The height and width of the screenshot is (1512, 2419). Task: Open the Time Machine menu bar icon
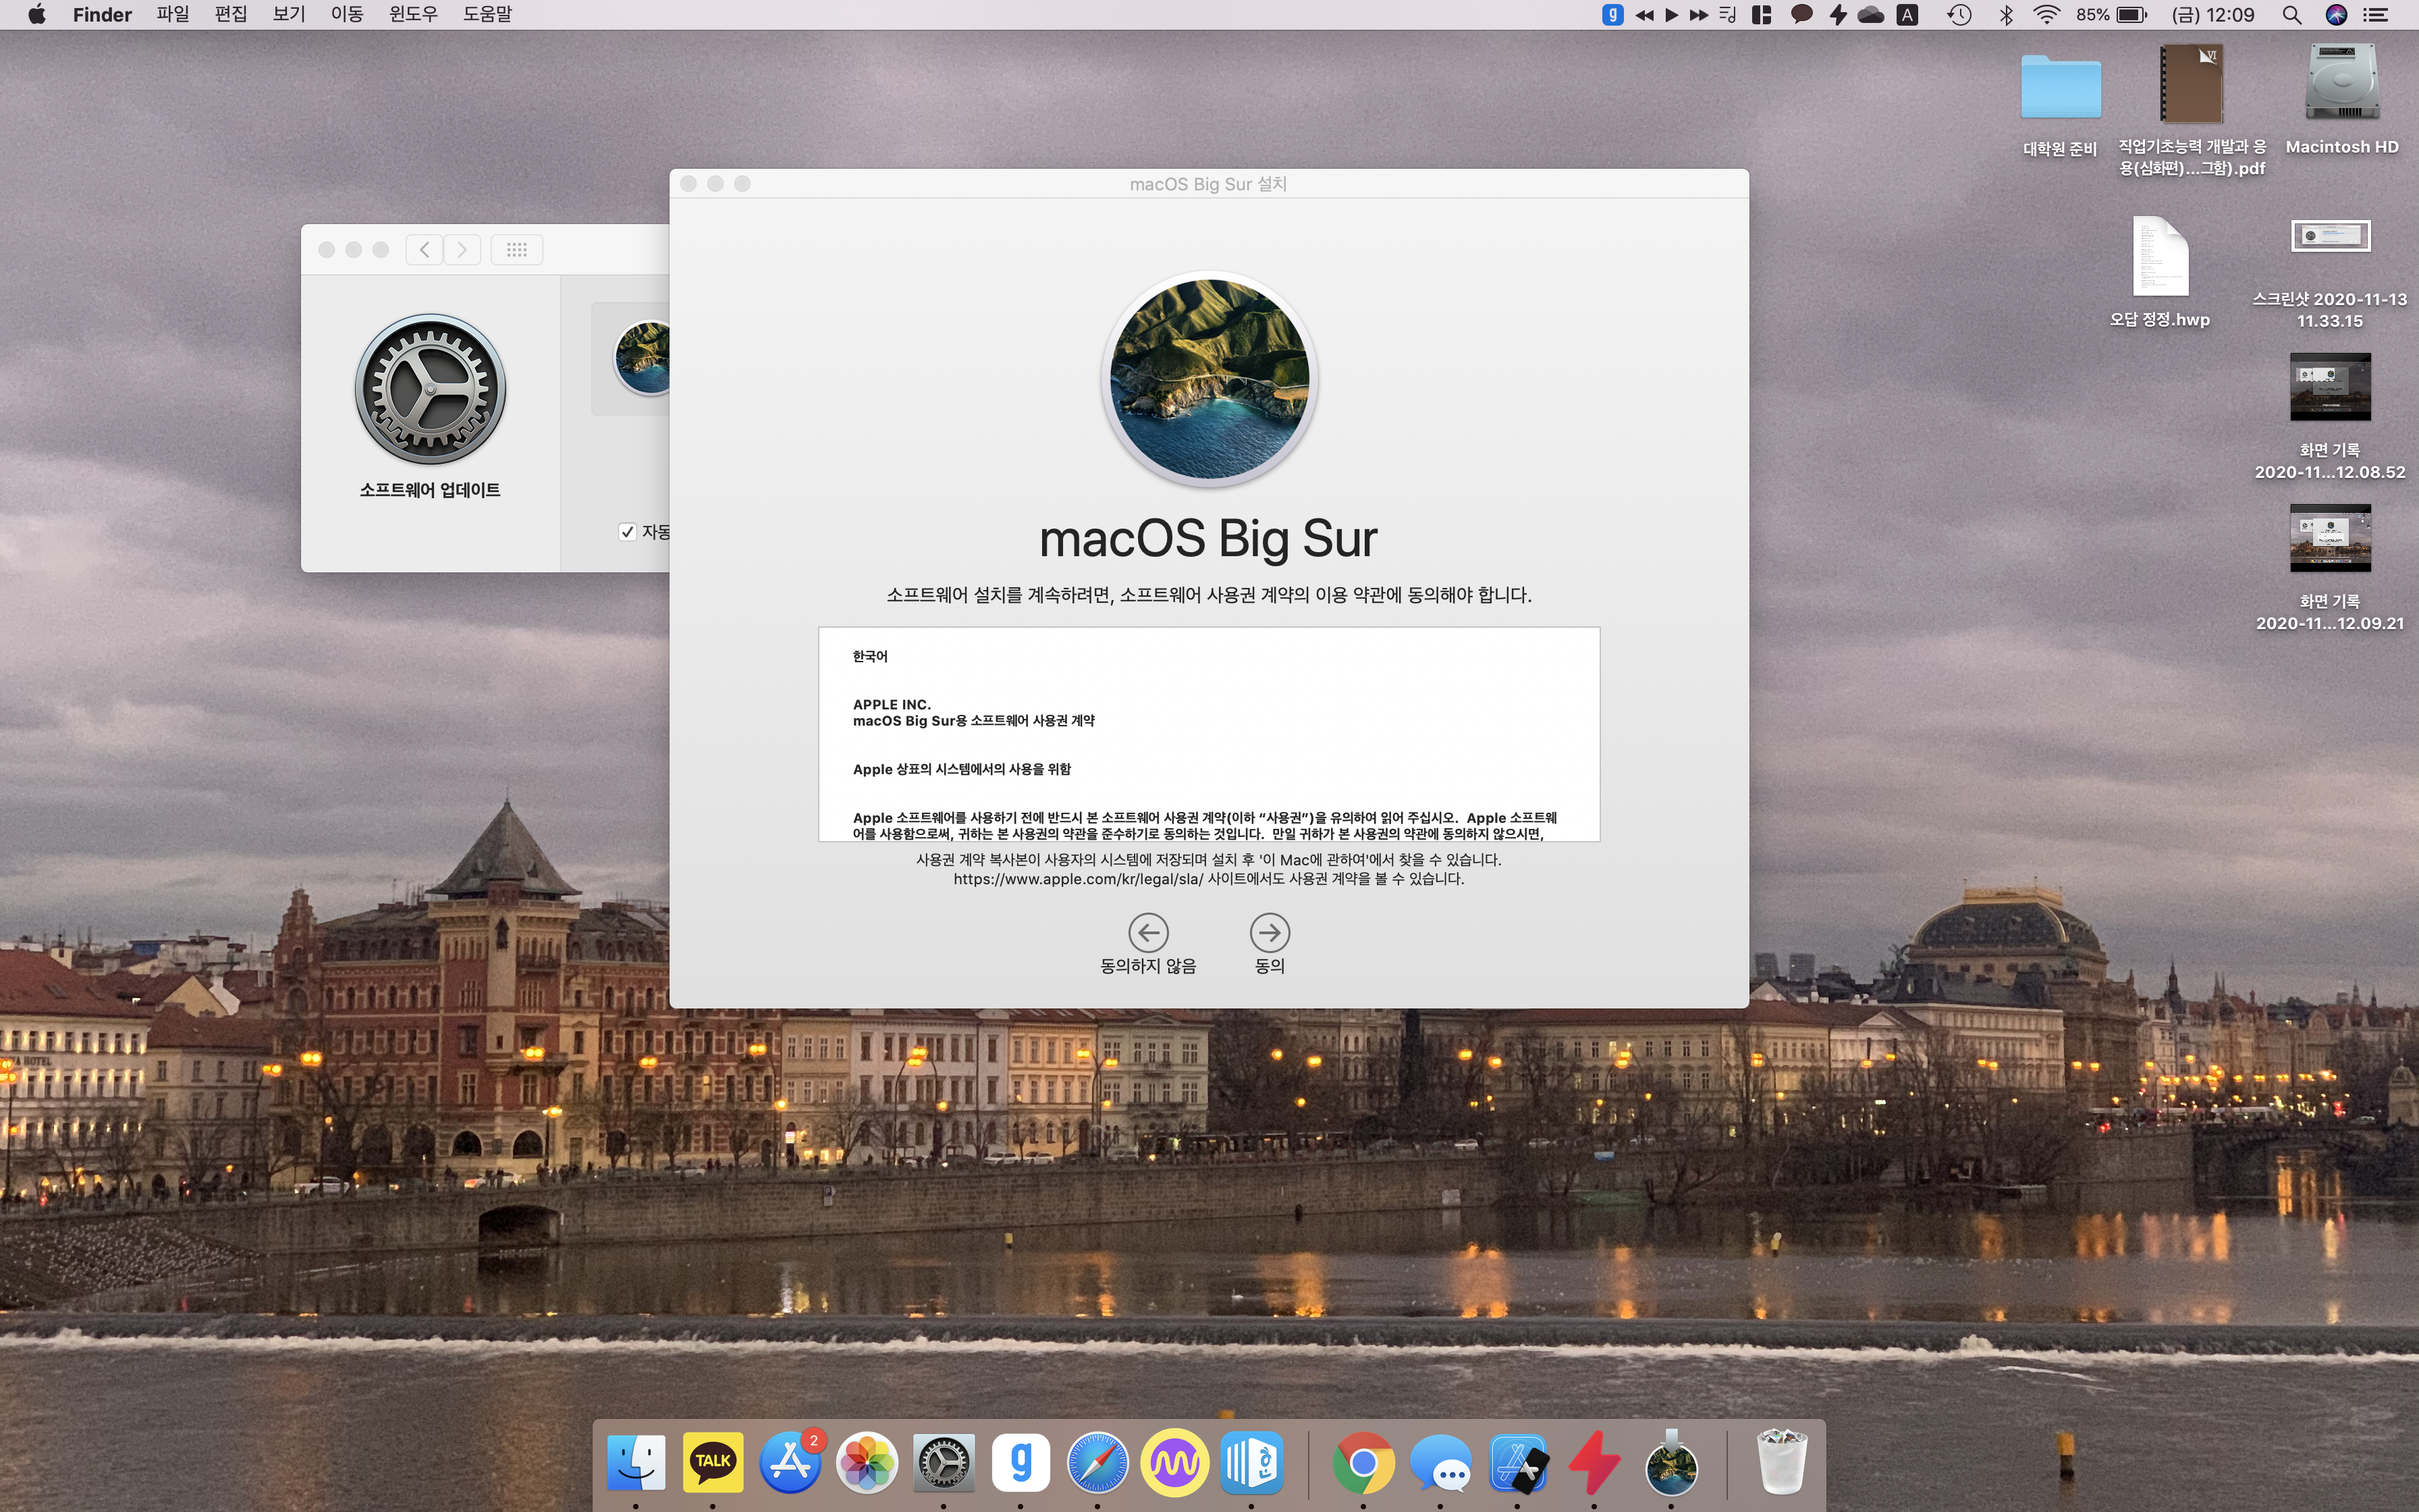[1959, 14]
